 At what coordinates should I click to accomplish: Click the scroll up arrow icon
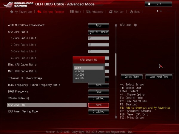[x=116, y=25]
